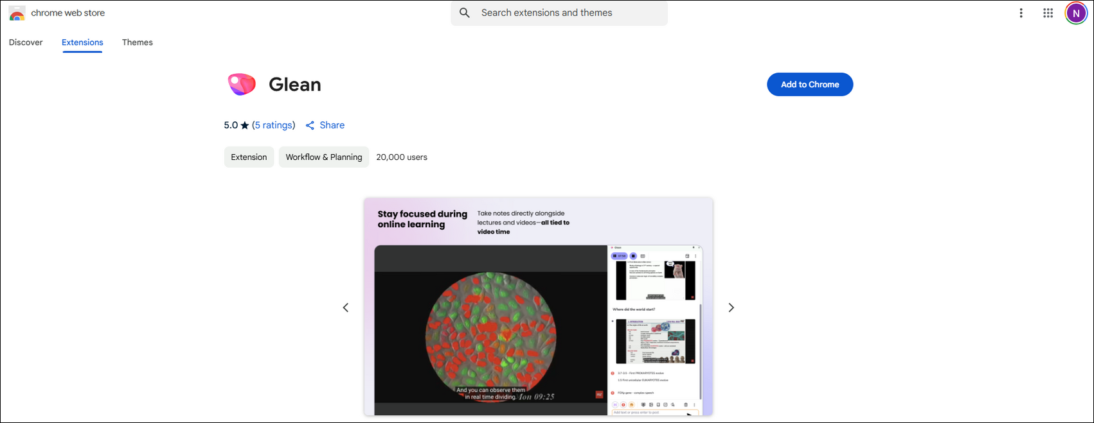Click the Glean extension logo icon
The image size is (1094, 423).
(x=242, y=85)
